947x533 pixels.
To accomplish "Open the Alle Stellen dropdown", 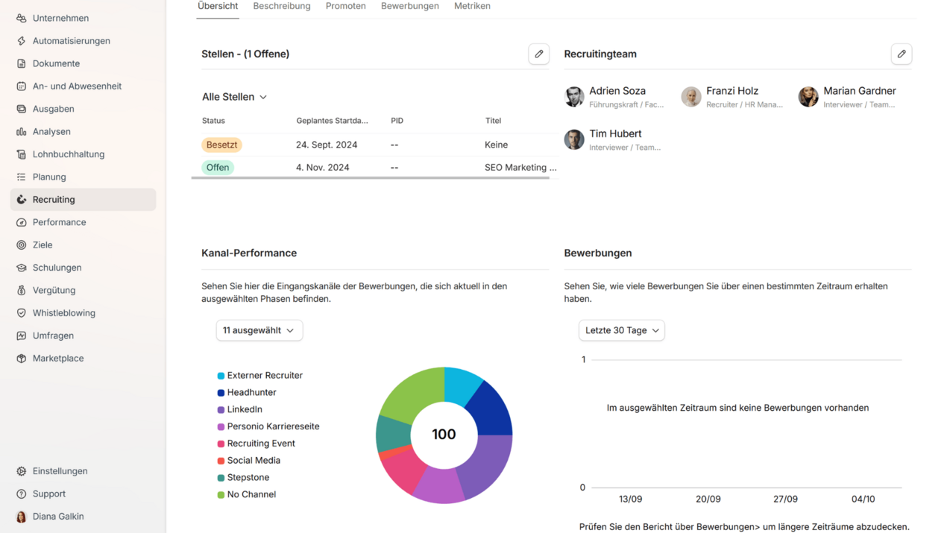I will pos(234,97).
